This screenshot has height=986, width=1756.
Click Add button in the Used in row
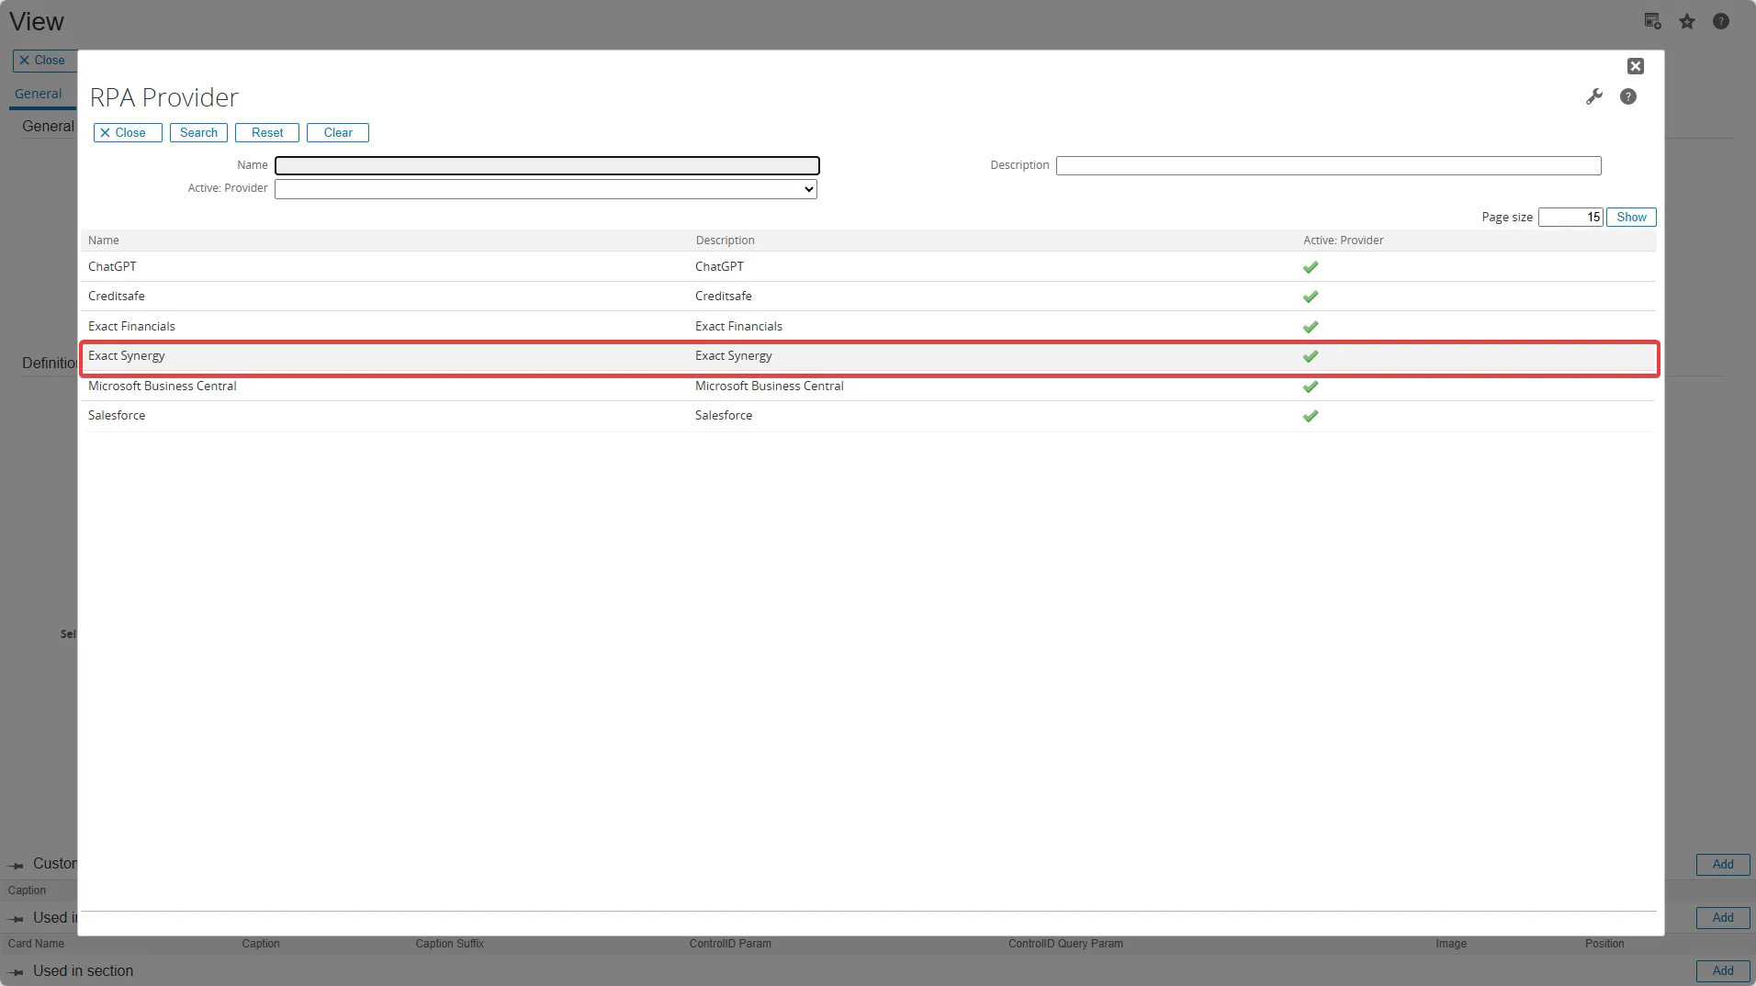[1723, 918]
